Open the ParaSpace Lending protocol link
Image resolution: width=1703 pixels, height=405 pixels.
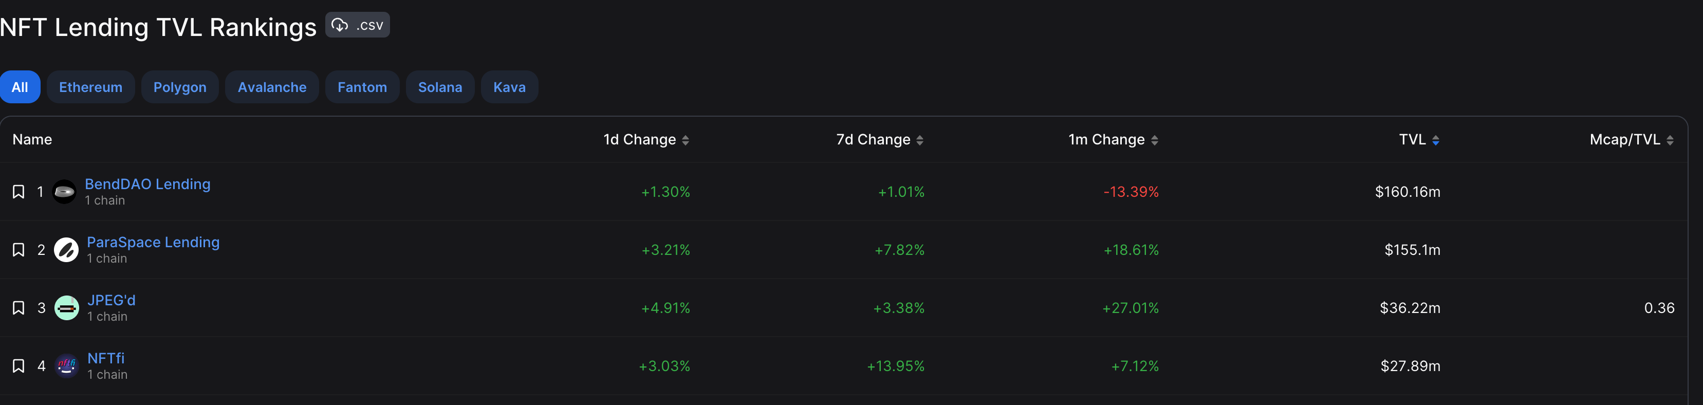point(153,243)
